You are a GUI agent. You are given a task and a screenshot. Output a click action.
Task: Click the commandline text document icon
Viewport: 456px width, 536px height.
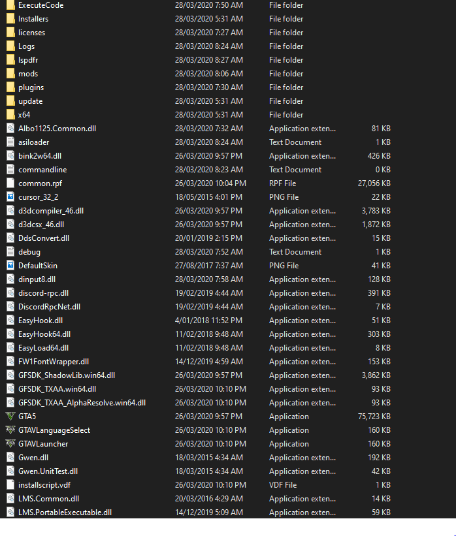click(10, 169)
